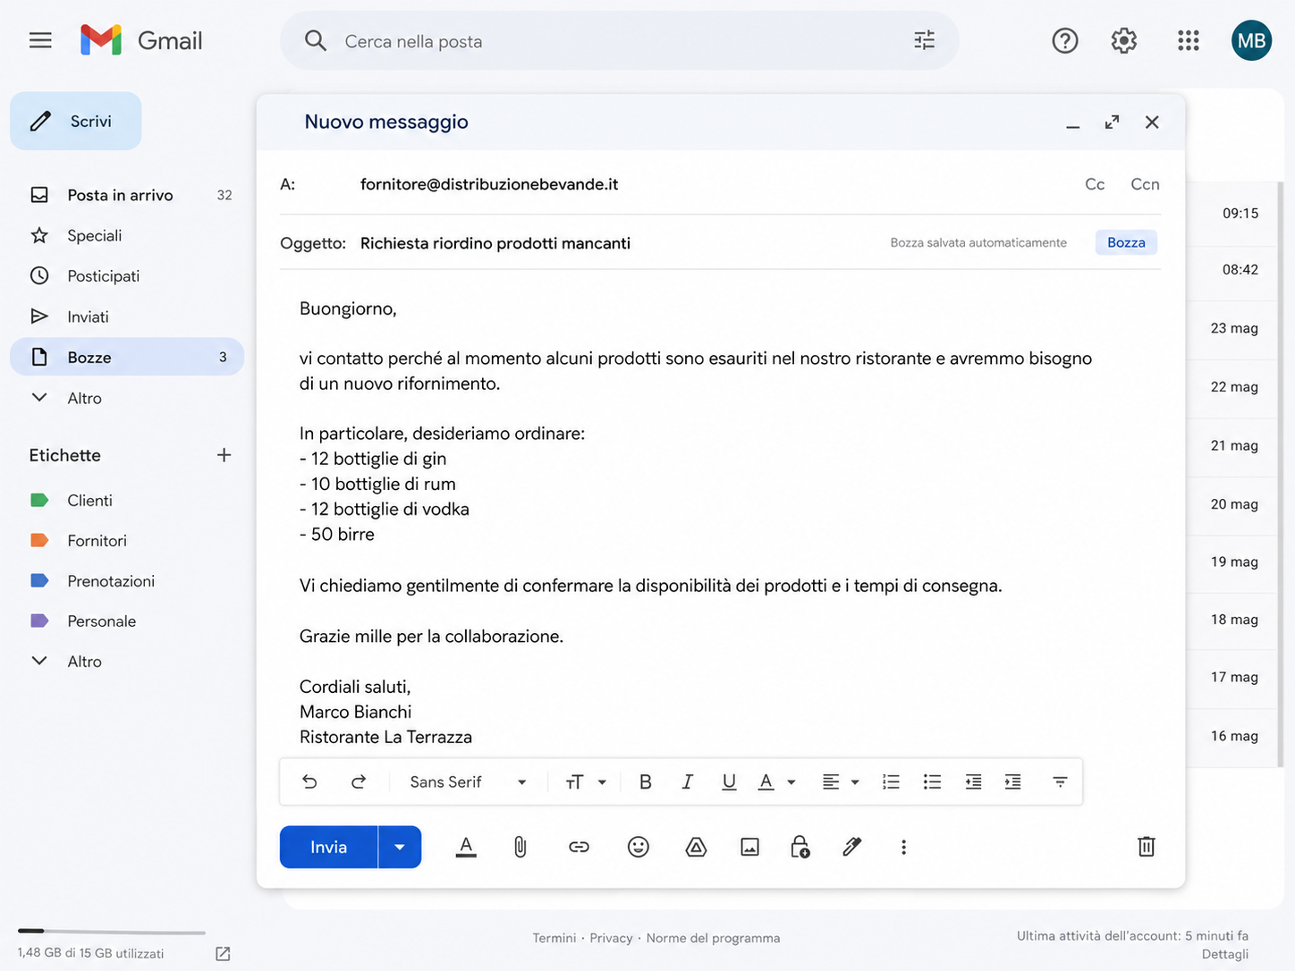
Task: Open storage management external link icon
Action: click(x=223, y=954)
